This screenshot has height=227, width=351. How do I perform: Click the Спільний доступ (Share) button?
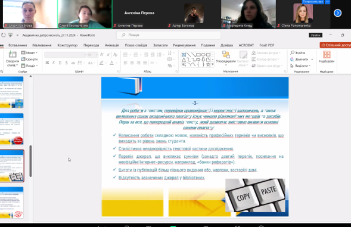(x=336, y=45)
